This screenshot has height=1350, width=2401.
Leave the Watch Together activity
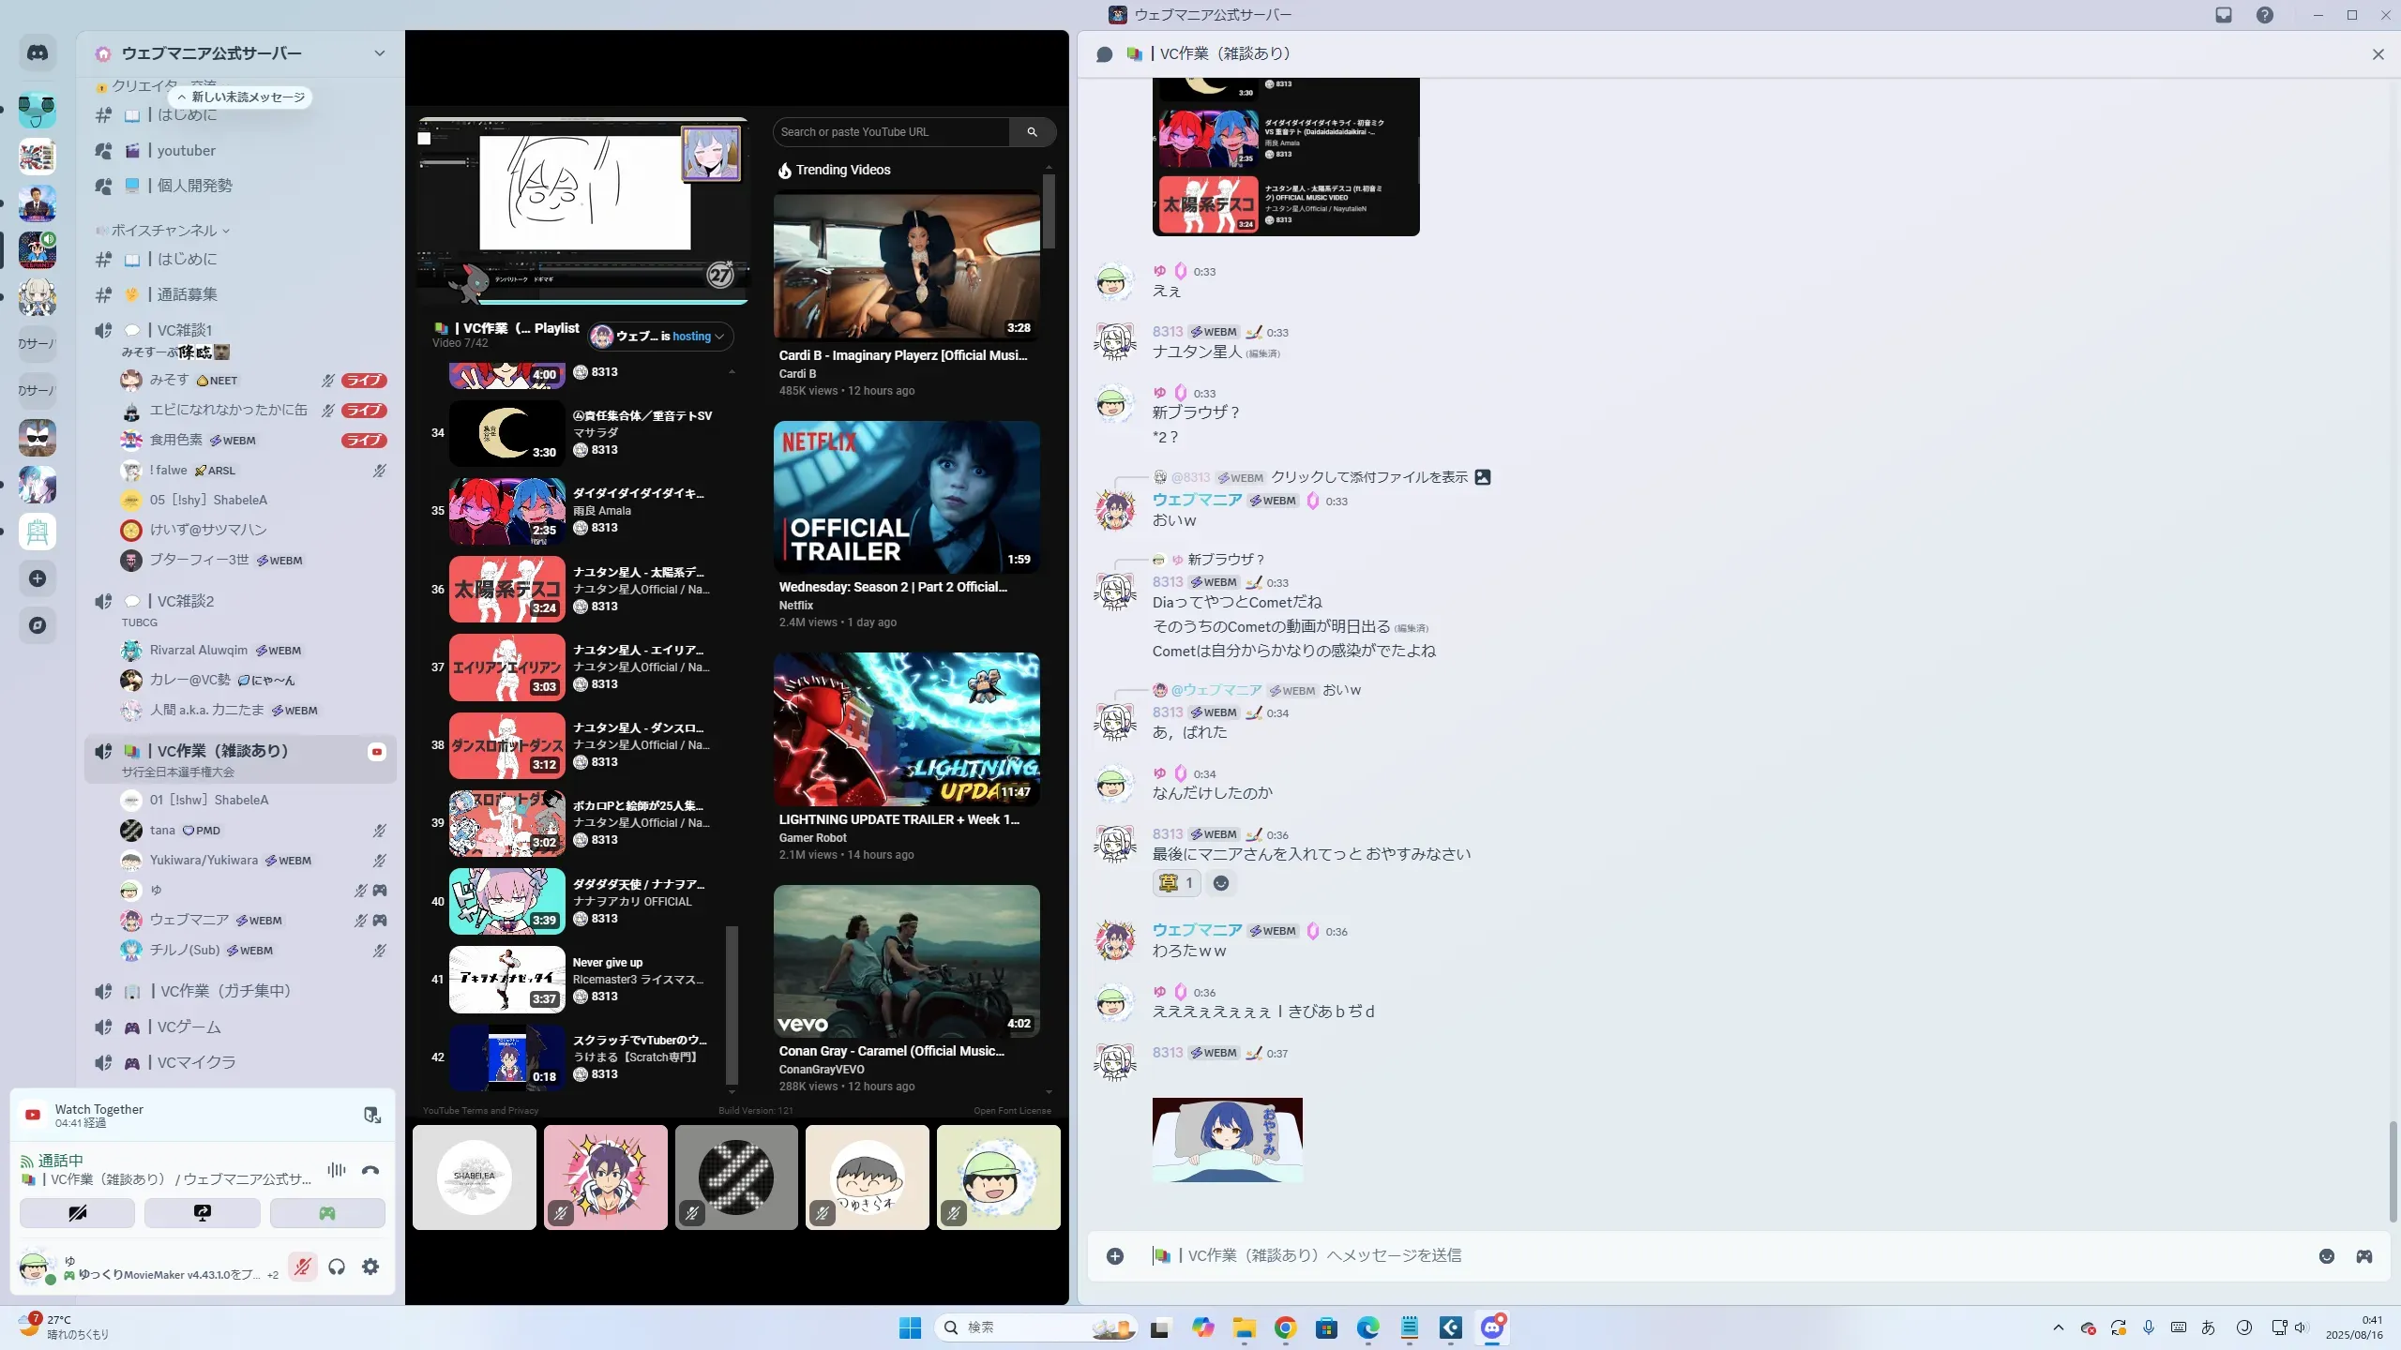tap(372, 1115)
